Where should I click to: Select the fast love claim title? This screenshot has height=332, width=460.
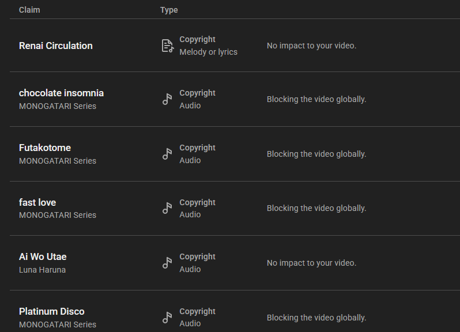tap(37, 202)
